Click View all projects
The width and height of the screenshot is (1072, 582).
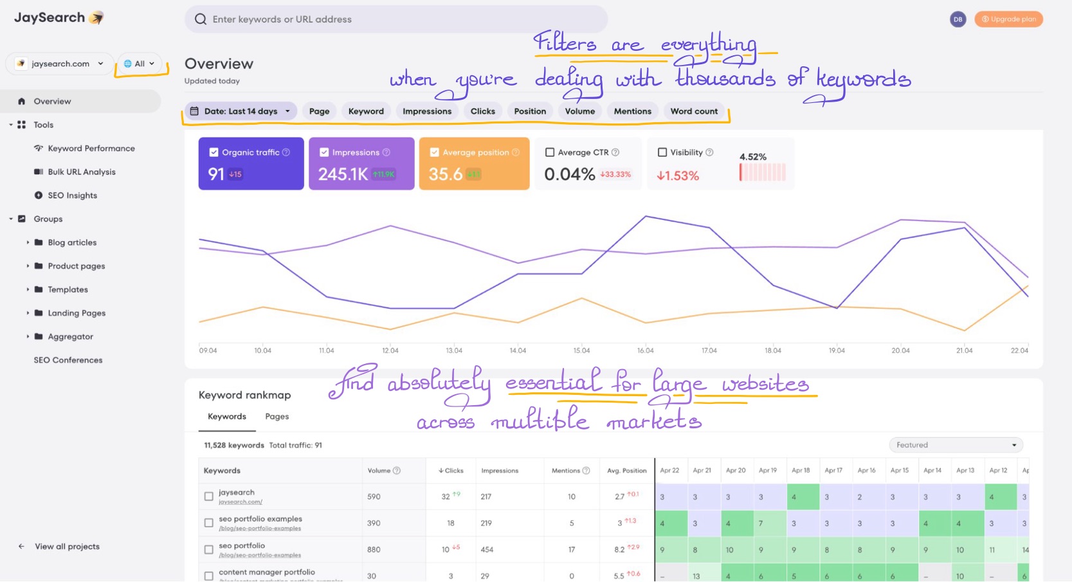67,546
